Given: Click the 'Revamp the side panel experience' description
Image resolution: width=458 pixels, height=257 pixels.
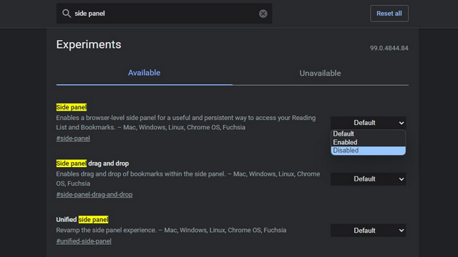Looking at the screenshot, I should (x=171, y=230).
